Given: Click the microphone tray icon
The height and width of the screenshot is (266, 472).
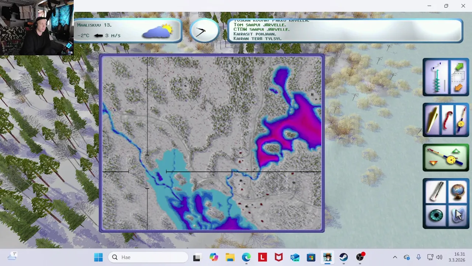Looking at the screenshot, I should tap(419, 257).
